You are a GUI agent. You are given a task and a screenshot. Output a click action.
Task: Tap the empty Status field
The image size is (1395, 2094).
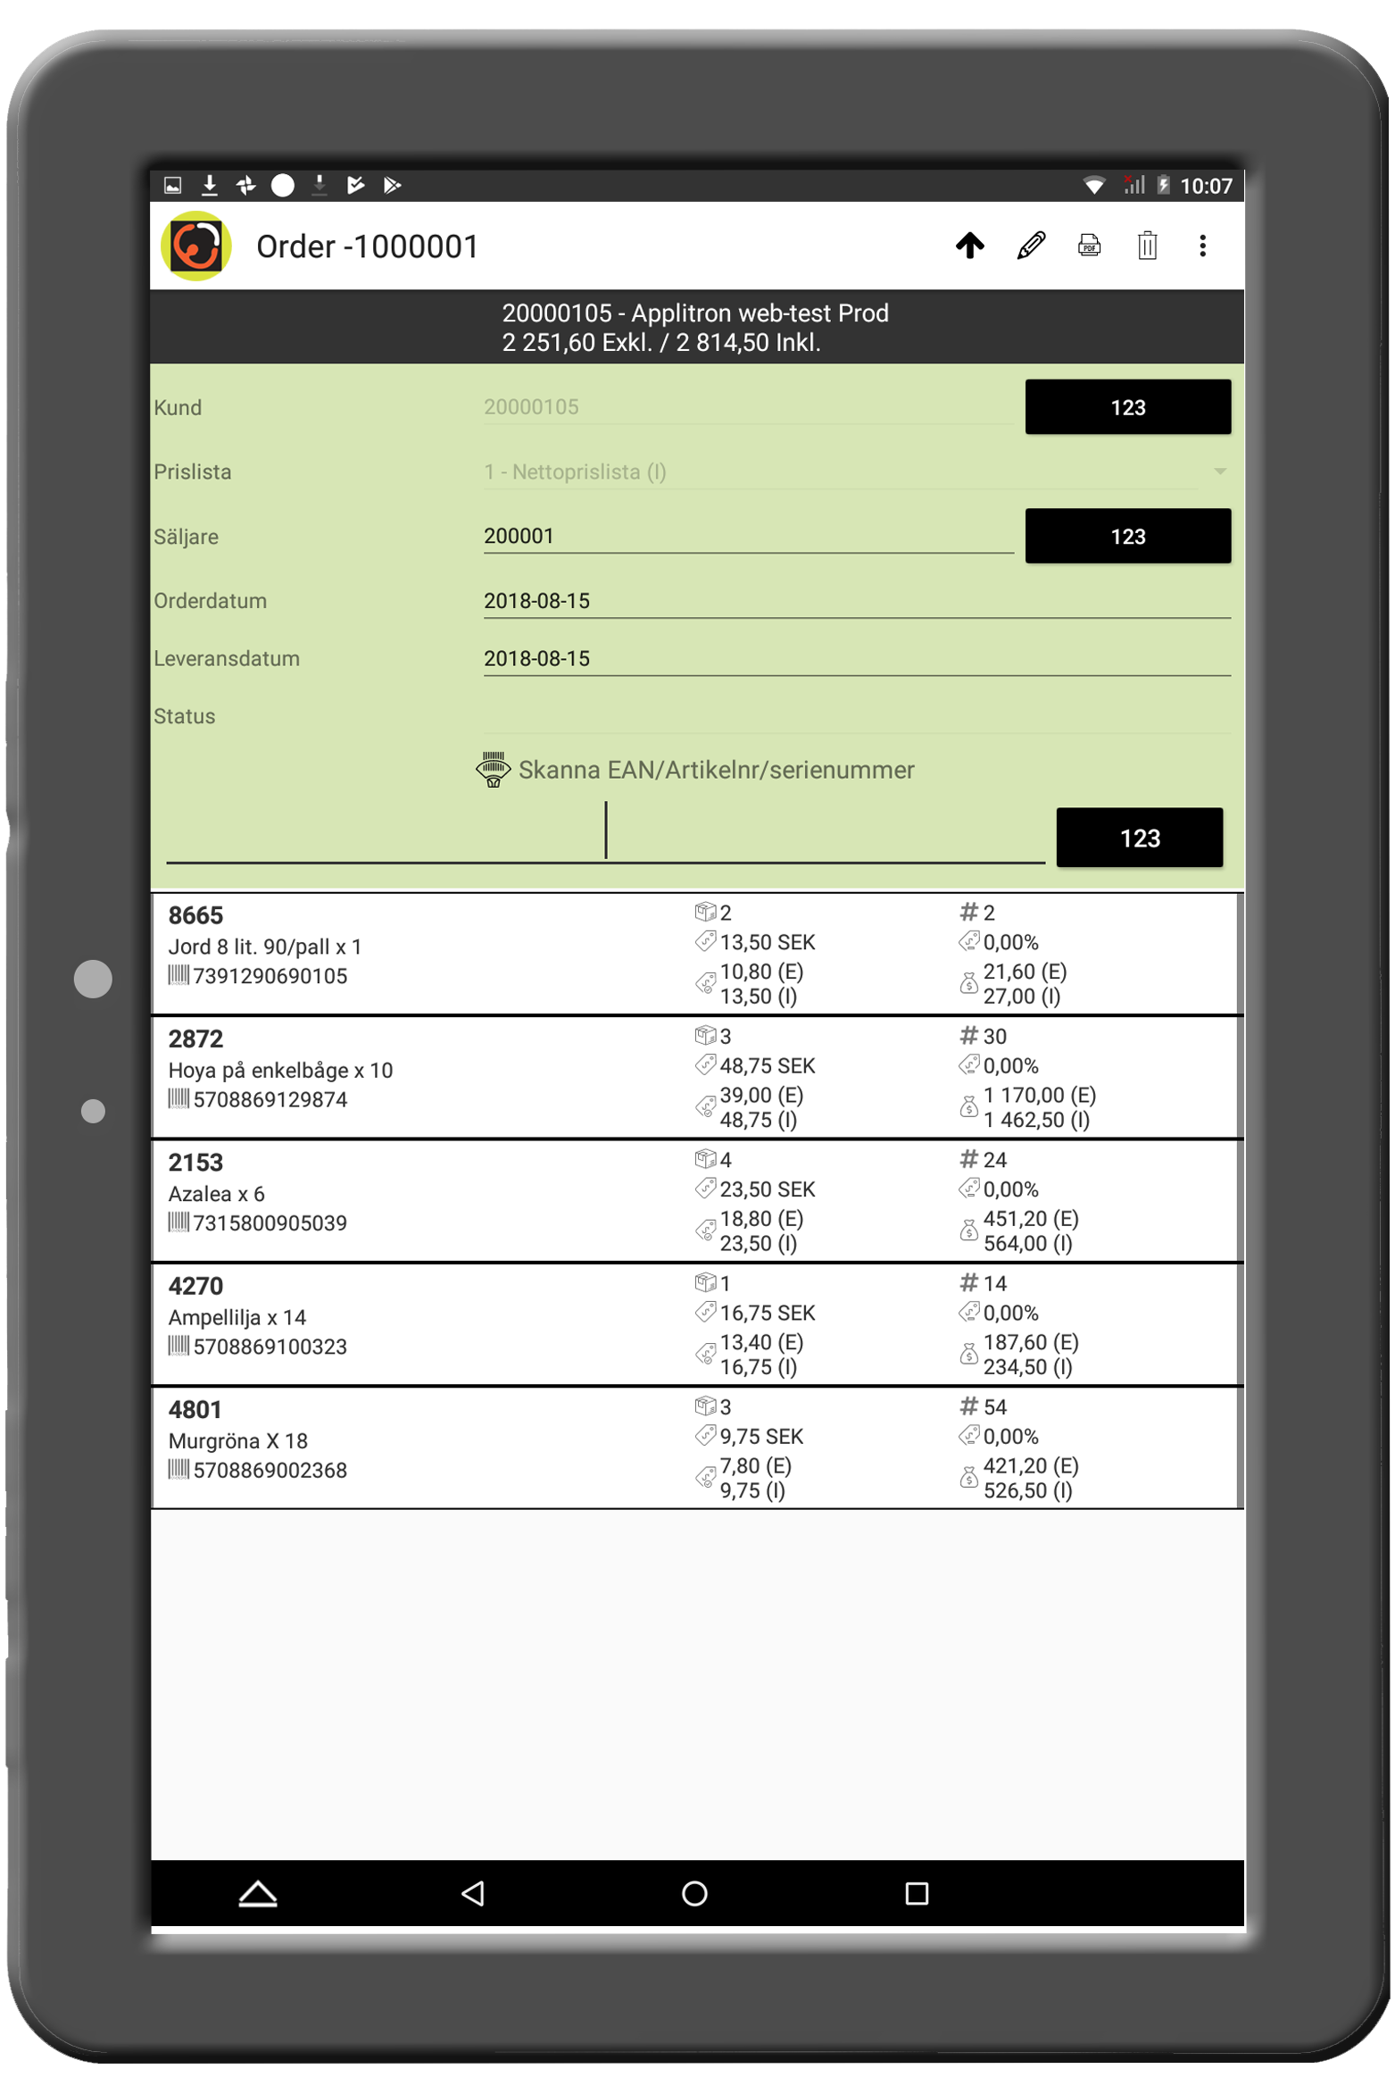coord(856,715)
